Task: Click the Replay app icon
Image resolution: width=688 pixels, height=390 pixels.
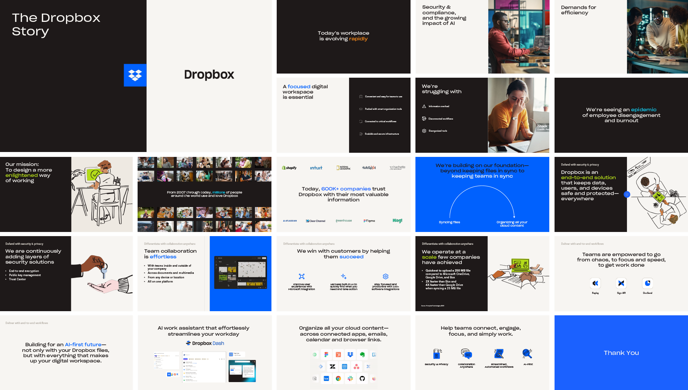Action: 595,283
